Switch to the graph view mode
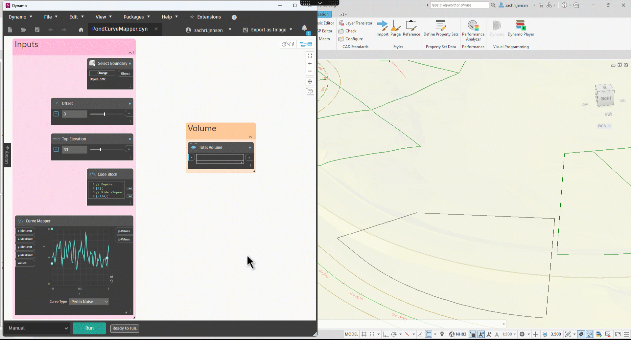Viewport: 631px width, 340px height. (306, 44)
